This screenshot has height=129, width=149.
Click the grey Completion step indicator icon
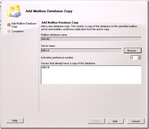click(9, 31)
